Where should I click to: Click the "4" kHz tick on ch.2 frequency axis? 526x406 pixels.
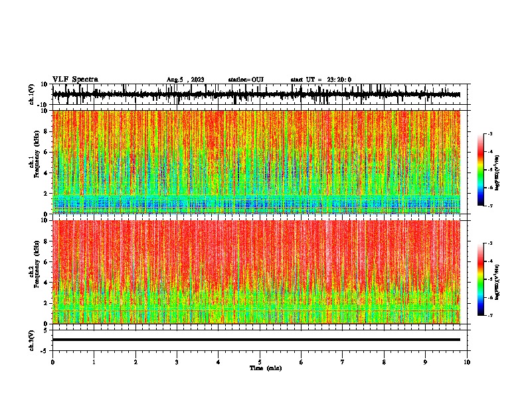46,283
